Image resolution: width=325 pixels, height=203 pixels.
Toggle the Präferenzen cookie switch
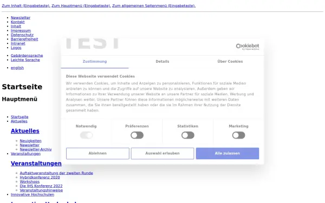tap(137, 135)
